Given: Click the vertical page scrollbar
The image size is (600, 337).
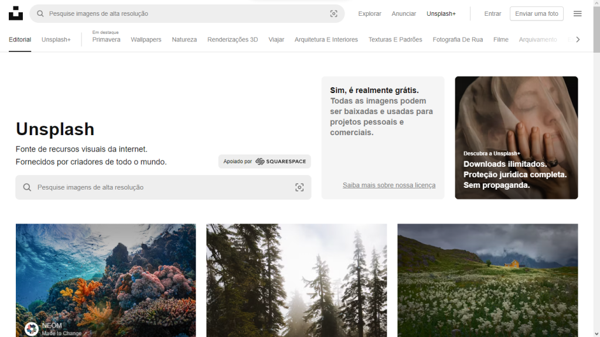Looking at the screenshot, I should point(596,176).
